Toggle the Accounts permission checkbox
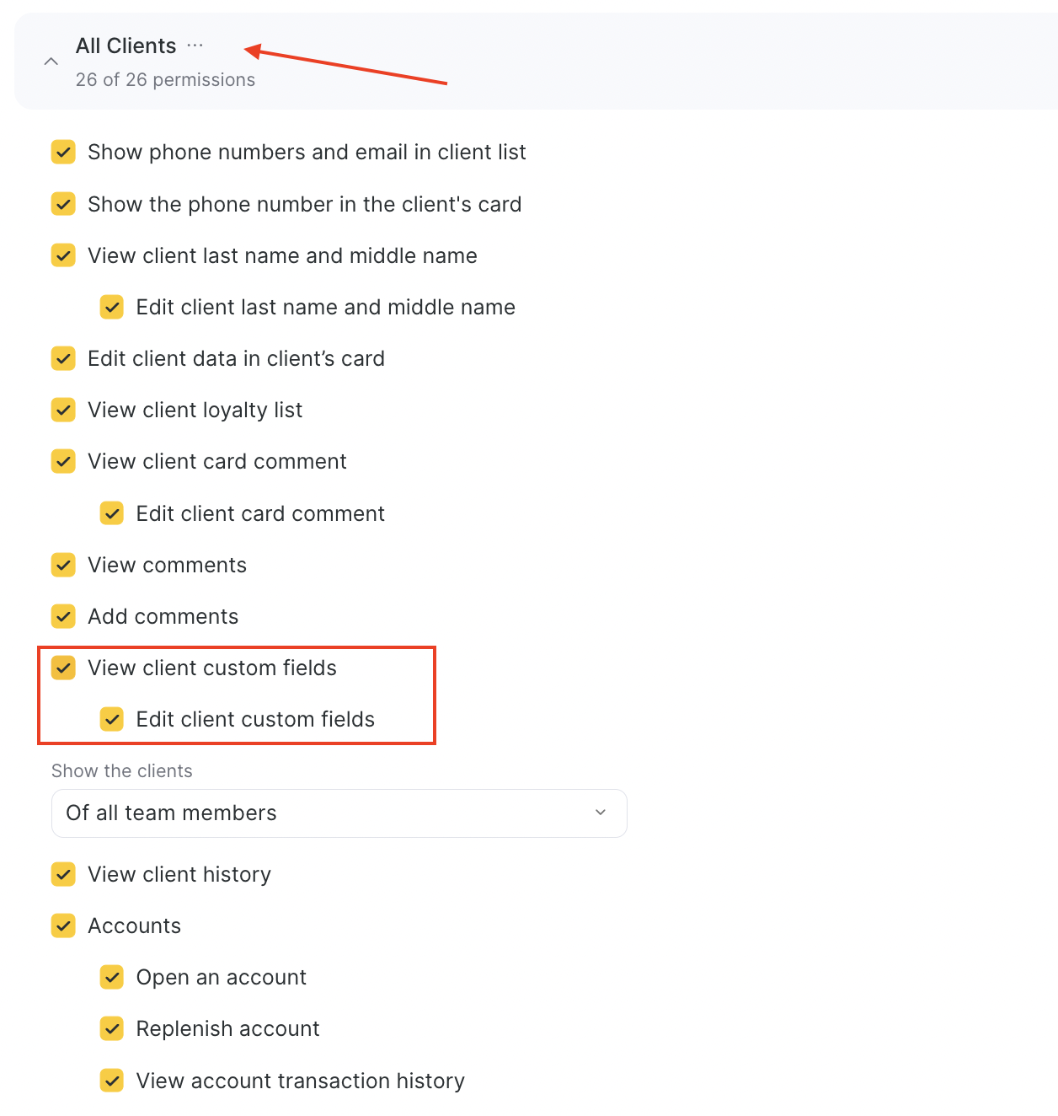The height and width of the screenshot is (1116, 1058). click(x=63, y=926)
